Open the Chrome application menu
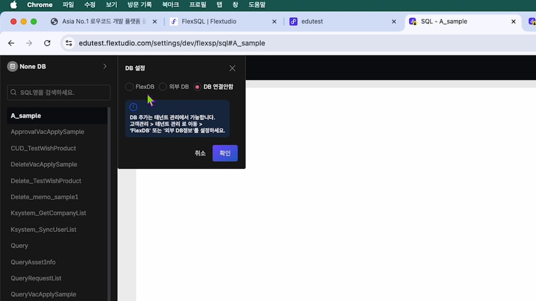 point(40,5)
